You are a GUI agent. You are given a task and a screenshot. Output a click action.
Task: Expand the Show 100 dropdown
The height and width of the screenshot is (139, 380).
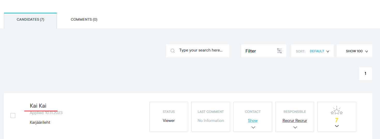click(356, 51)
